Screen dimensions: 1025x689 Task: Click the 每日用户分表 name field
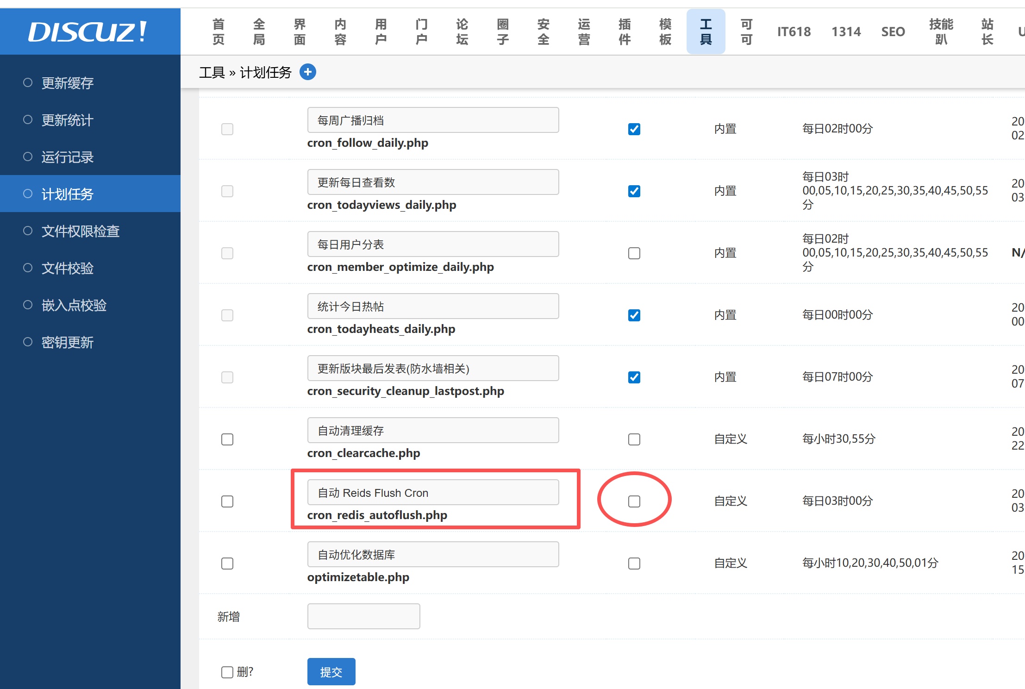(x=433, y=244)
